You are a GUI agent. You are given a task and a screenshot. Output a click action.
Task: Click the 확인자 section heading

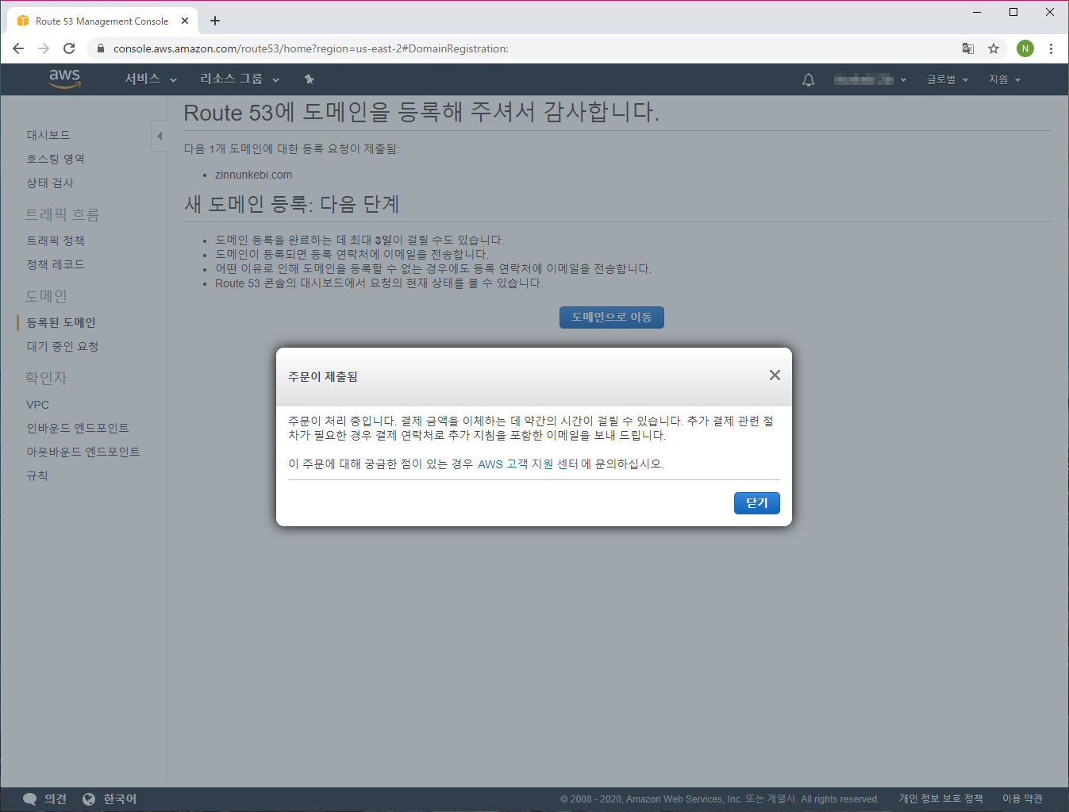(46, 378)
